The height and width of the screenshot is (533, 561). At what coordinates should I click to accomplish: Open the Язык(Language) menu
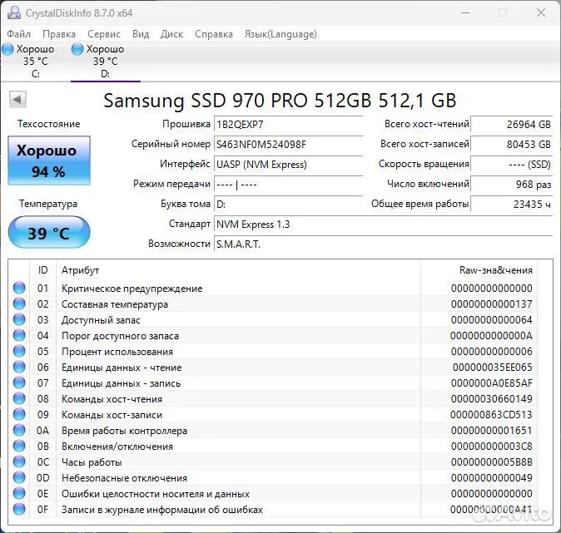click(280, 34)
